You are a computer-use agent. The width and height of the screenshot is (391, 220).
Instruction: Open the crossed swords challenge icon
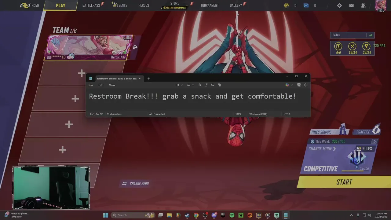click(x=353, y=46)
